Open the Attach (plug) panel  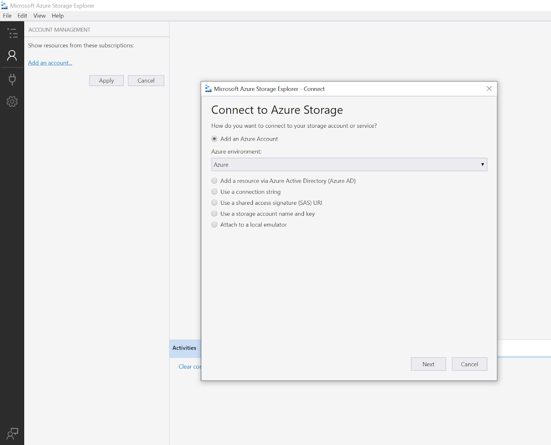tap(12, 79)
